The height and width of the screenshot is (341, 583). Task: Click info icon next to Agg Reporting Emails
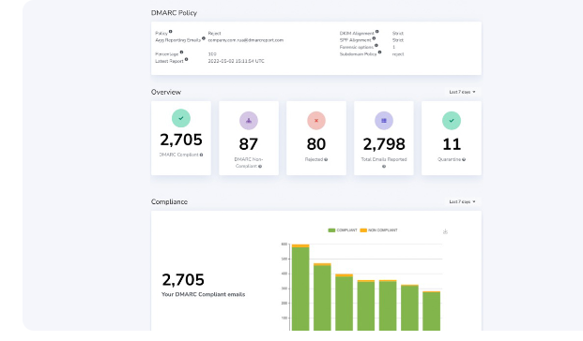[x=204, y=38]
